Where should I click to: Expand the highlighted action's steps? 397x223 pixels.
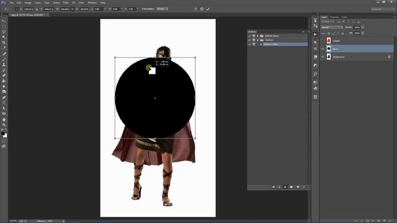tap(261, 44)
